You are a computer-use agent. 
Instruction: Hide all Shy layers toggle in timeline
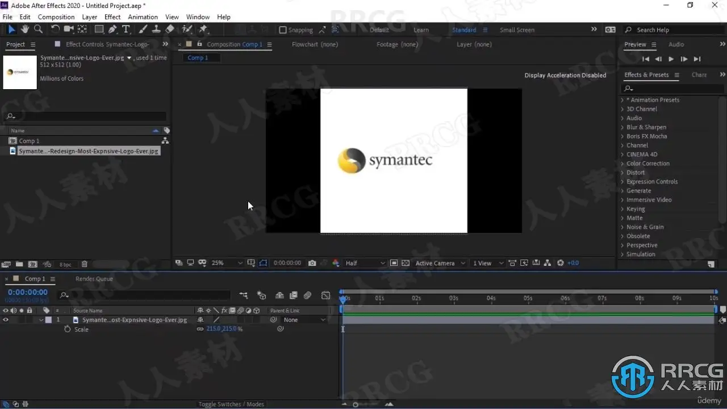click(x=279, y=295)
